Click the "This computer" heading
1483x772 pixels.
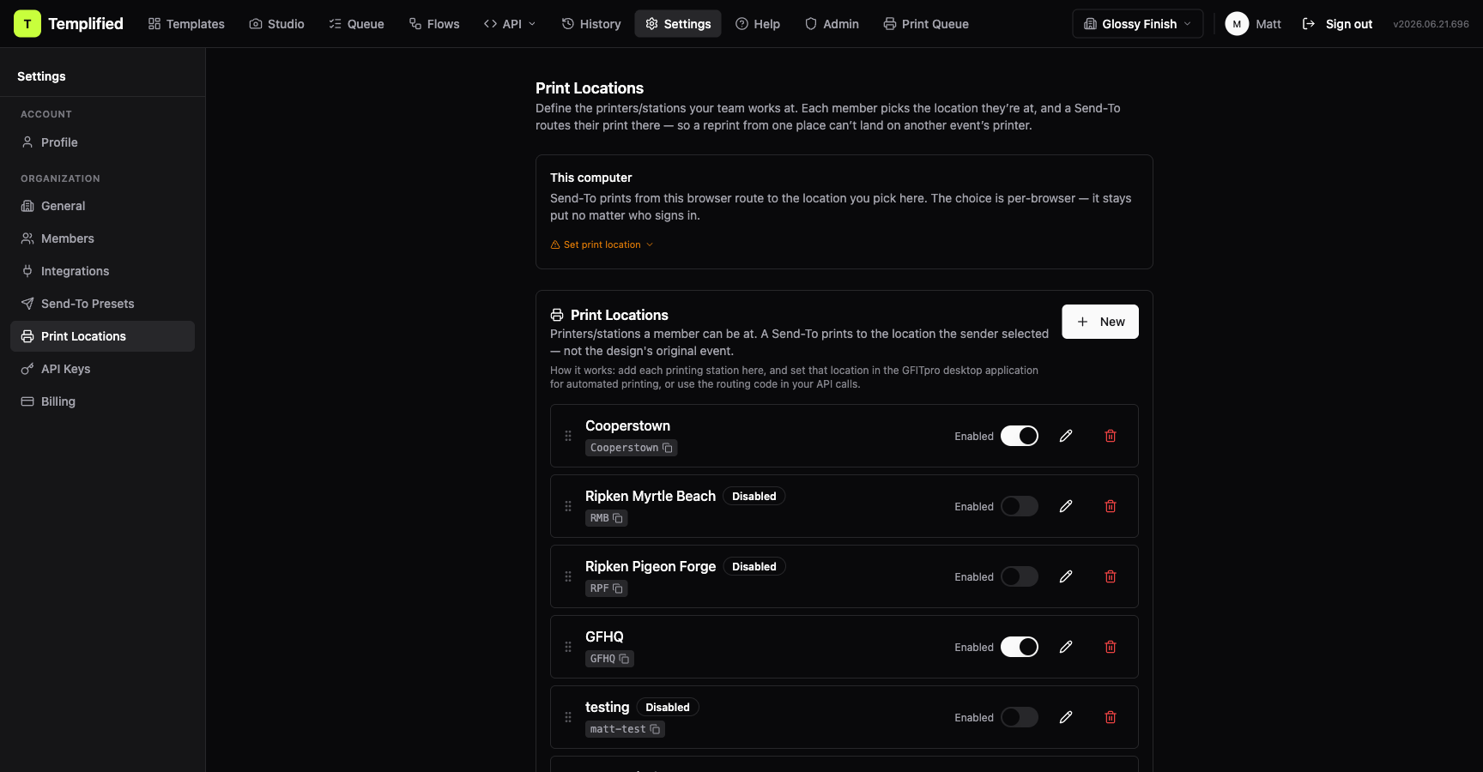590,178
